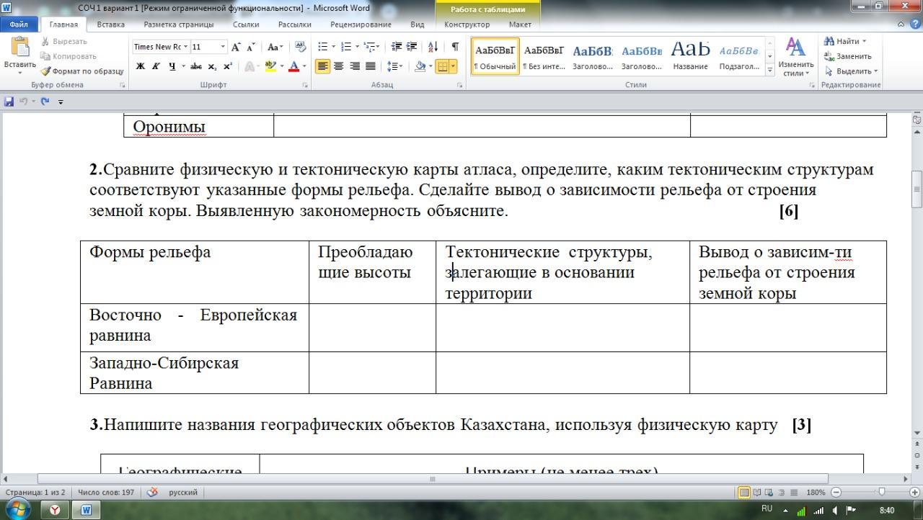Switch to Разметка страницы tab
The image size is (923, 520).
pyautogui.click(x=178, y=24)
